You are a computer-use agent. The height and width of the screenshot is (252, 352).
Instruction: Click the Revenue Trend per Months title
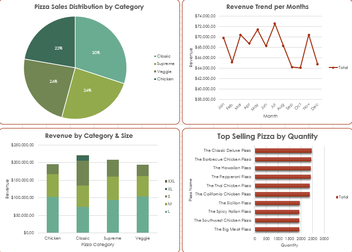click(267, 7)
